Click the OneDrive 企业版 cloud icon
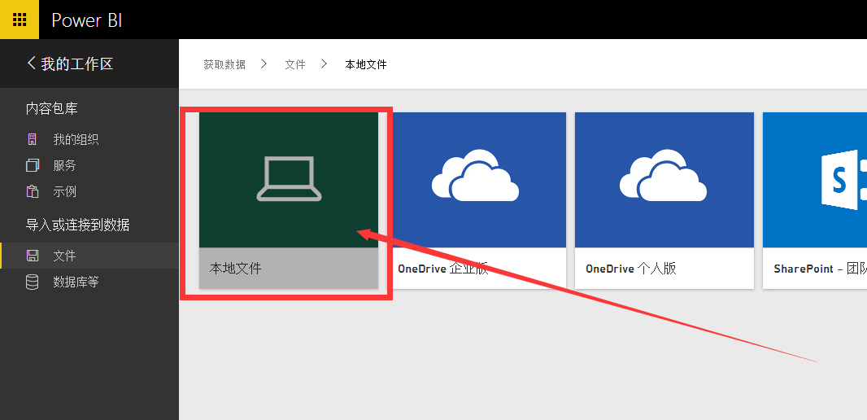The width and height of the screenshot is (867, 420). pyautogui.click(x=475, y=175)
